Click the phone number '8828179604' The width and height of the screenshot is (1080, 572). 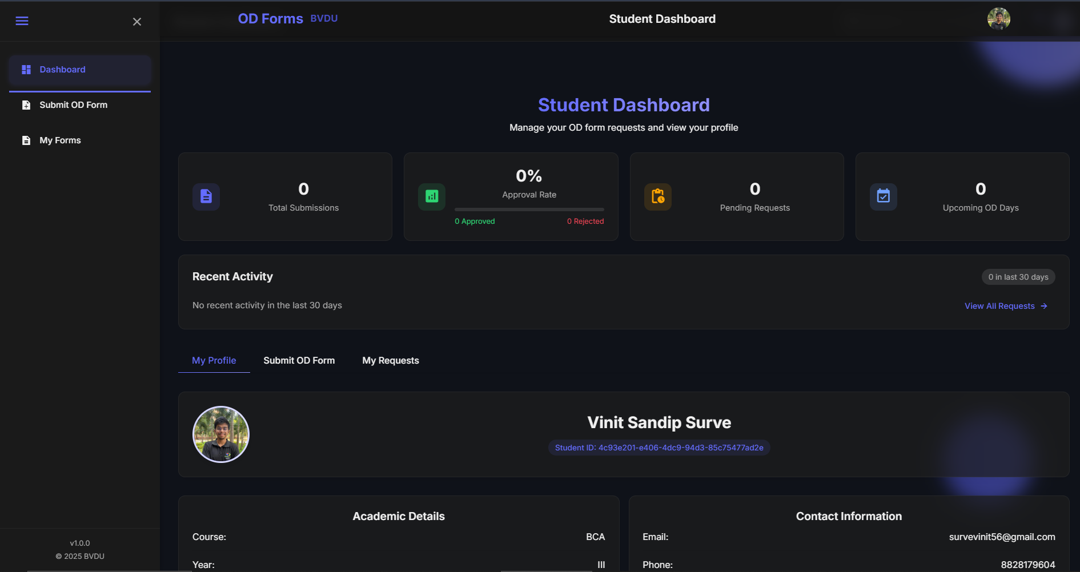[1028, 565]
